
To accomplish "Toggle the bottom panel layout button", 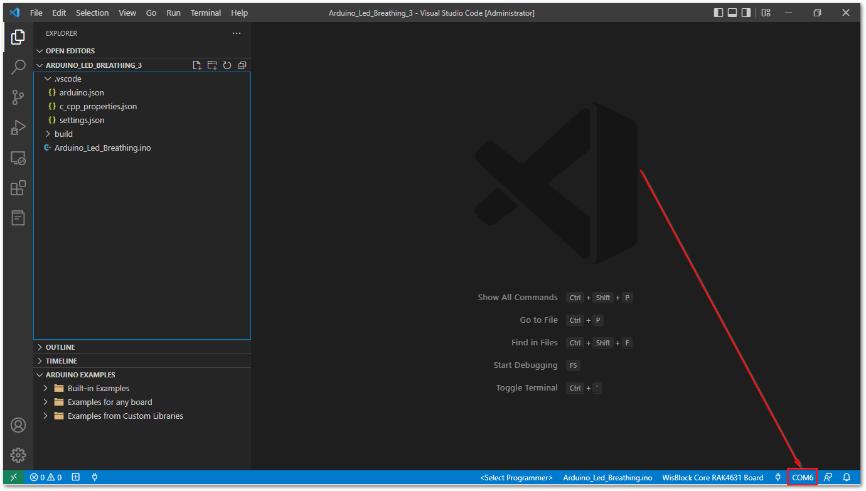I will pyautogui.click(x=732, y=13).
